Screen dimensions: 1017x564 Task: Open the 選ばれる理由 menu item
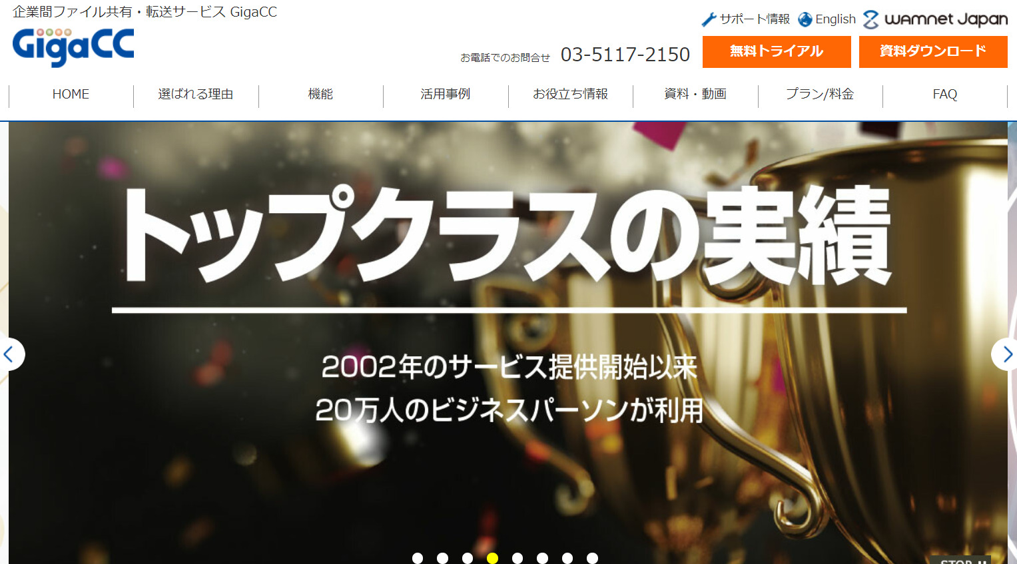click(x=196, y=95)
